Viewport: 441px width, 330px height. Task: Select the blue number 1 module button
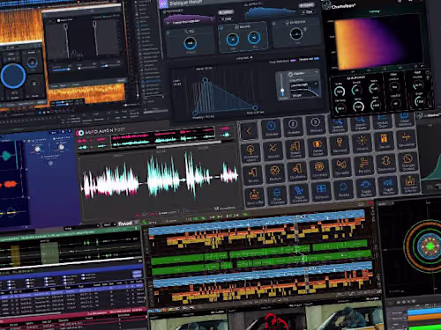pos(271,128)
